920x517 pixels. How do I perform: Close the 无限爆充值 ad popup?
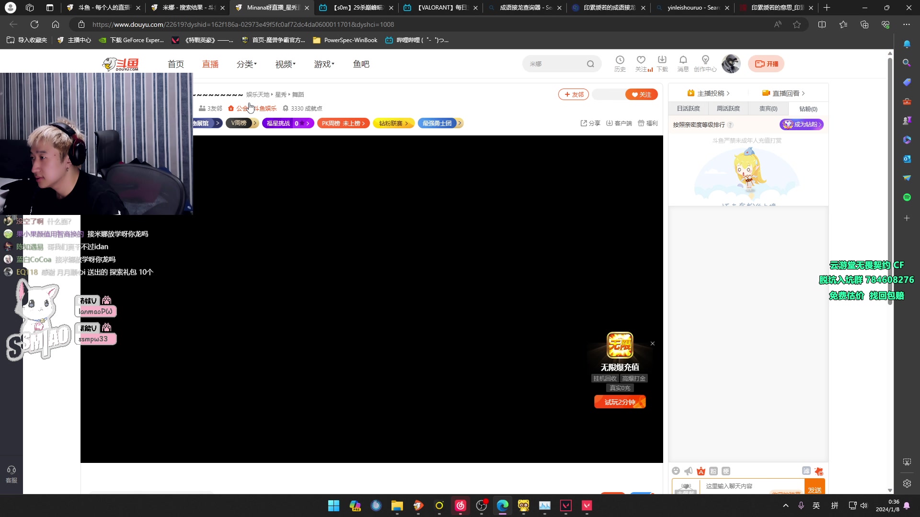pyautogui.click(x=652, y=344)
